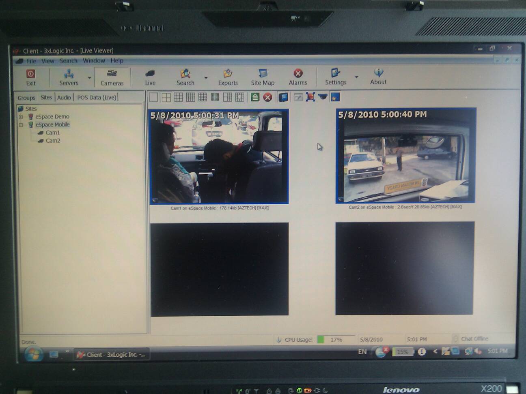This screenshot has height=394, width=526.
Task: Click the EN language indicator in taskbar
Action: coord(362,352)
